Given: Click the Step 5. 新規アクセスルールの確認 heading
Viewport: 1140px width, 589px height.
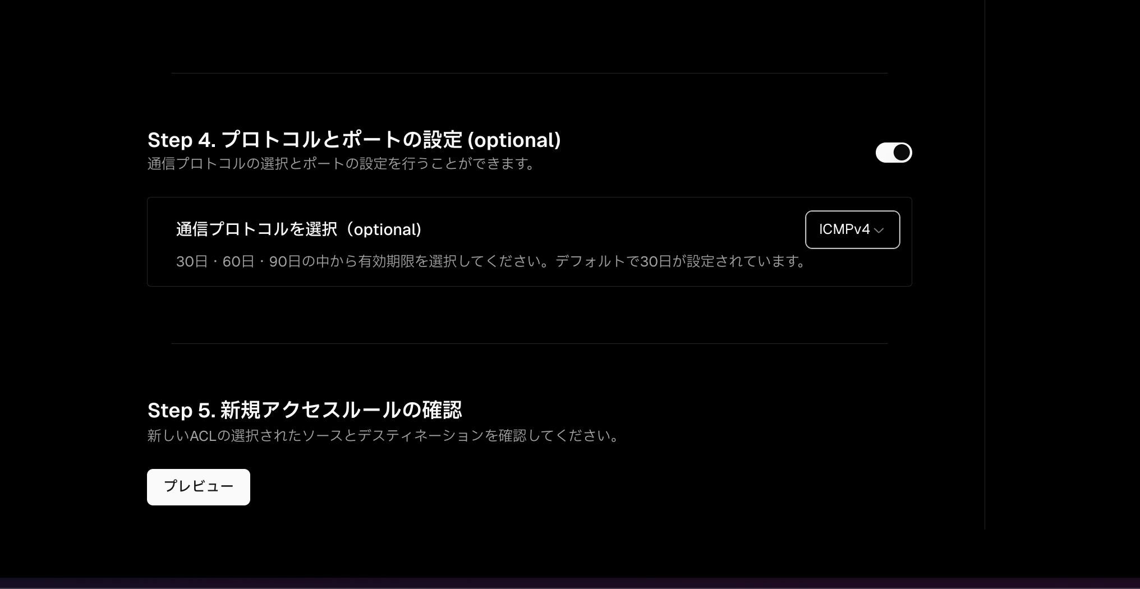Looking at the screenshot, I should coord(305,410).
